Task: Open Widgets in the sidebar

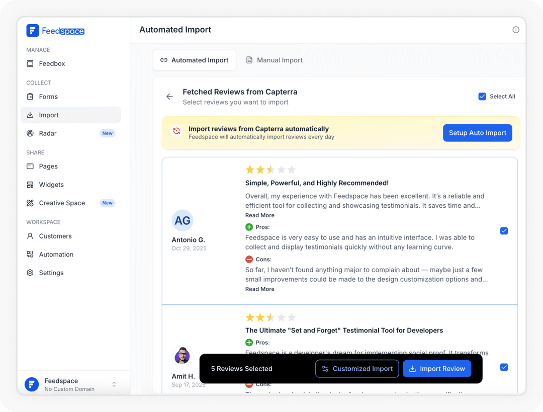Action: pyautogui.click(x=71, y=185)
